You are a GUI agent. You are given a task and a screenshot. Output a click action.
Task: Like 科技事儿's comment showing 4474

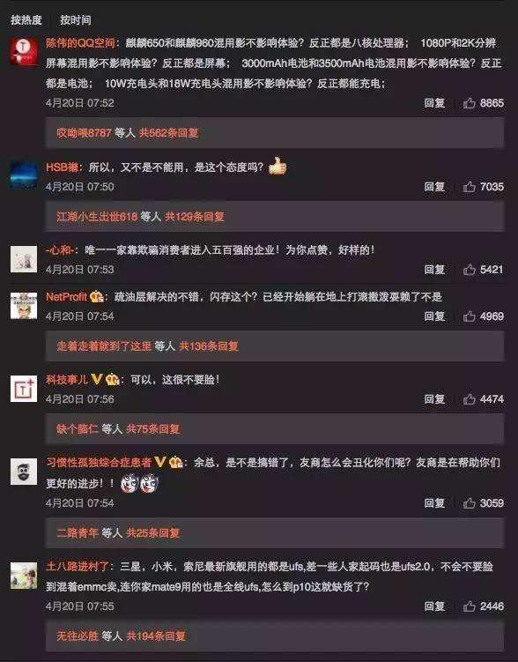[469, 399]
